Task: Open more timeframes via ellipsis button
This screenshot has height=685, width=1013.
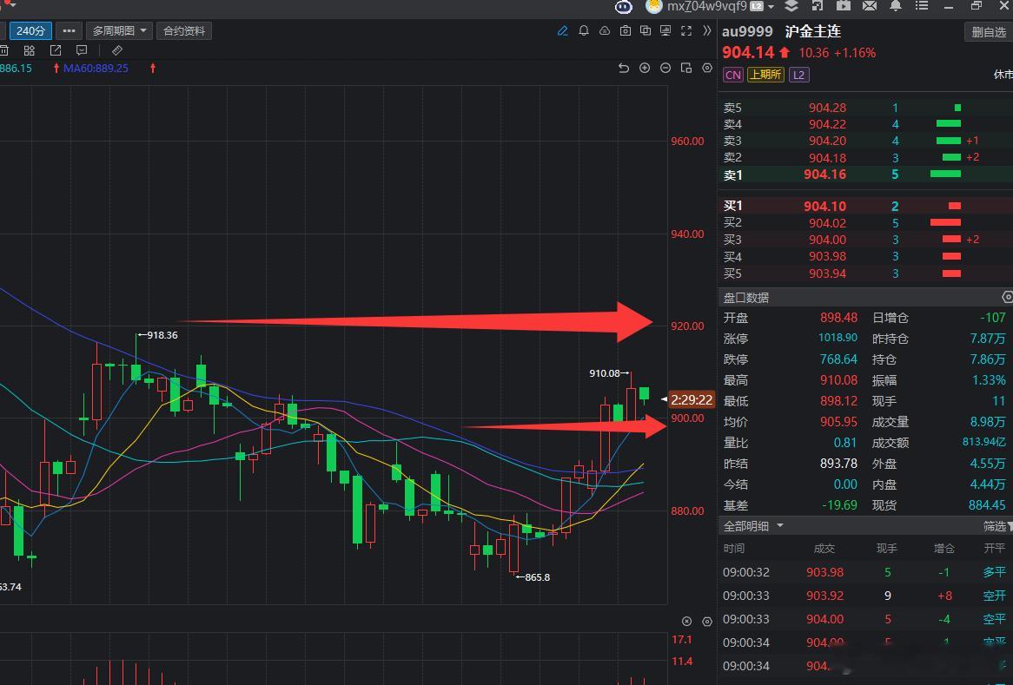Action: click(x=70, y=31)
